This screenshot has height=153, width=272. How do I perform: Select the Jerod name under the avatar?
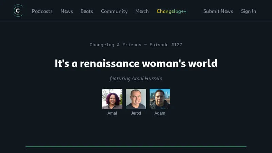pyautogui.click(x=136, y=113)
